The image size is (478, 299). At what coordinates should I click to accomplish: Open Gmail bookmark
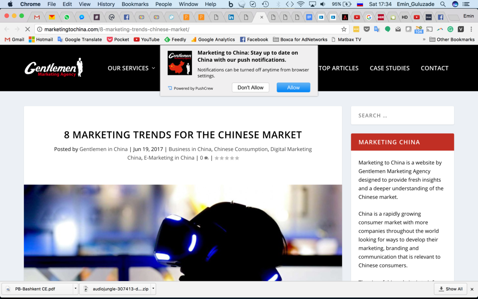tap(14, 39)
